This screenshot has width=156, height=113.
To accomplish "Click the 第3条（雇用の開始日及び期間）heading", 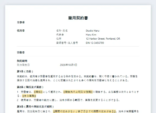I will click(35, 107).
